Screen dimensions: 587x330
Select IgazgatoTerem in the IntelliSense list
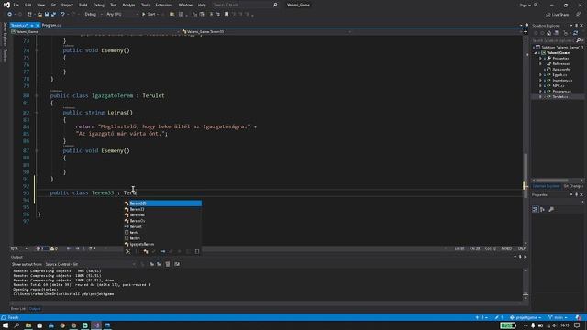coord(163,244)
